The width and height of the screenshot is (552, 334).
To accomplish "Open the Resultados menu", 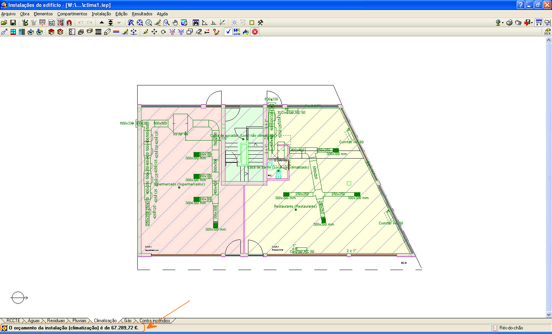I will [x=142, y=14].
